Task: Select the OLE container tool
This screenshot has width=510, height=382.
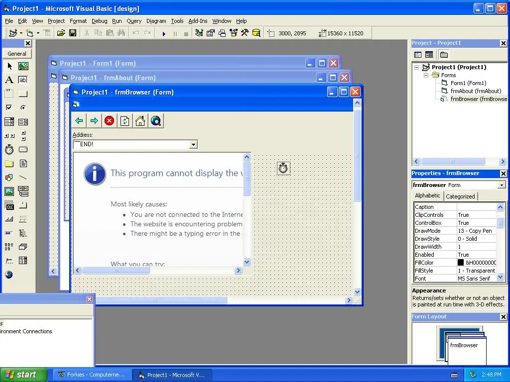Action: click(x=9, y=205)
